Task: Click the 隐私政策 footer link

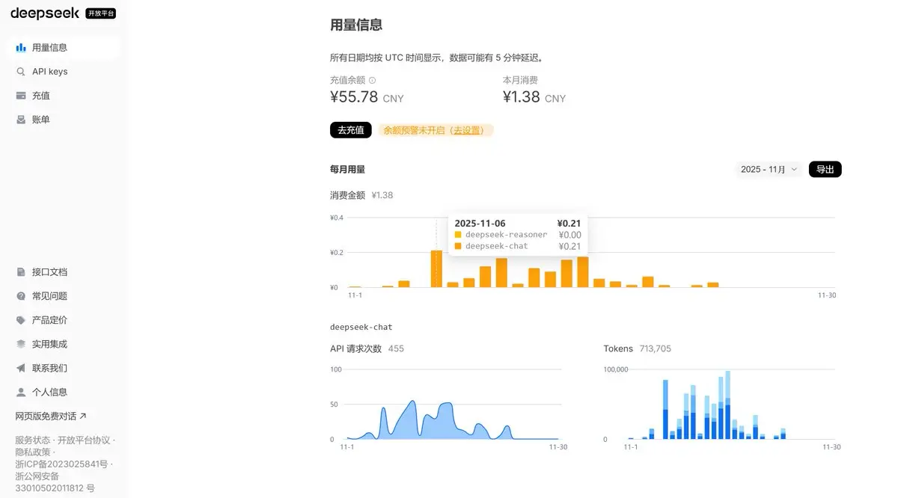Action: (x=33, y=452)
